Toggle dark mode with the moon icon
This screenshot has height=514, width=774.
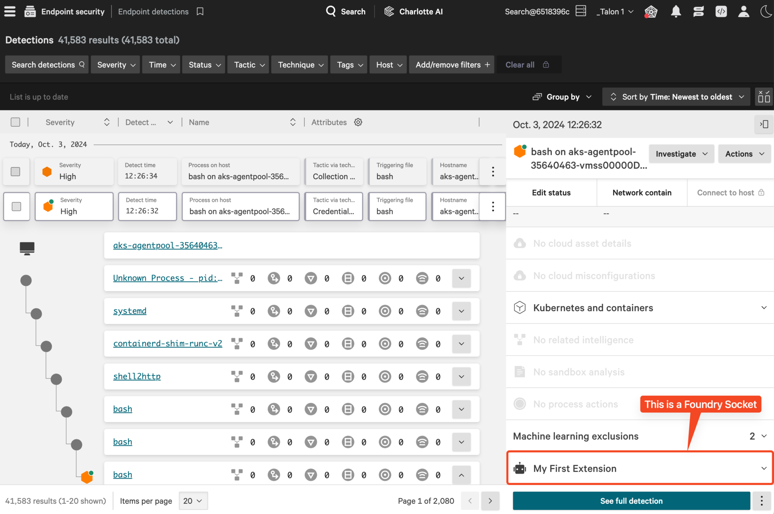pos(766,11)
